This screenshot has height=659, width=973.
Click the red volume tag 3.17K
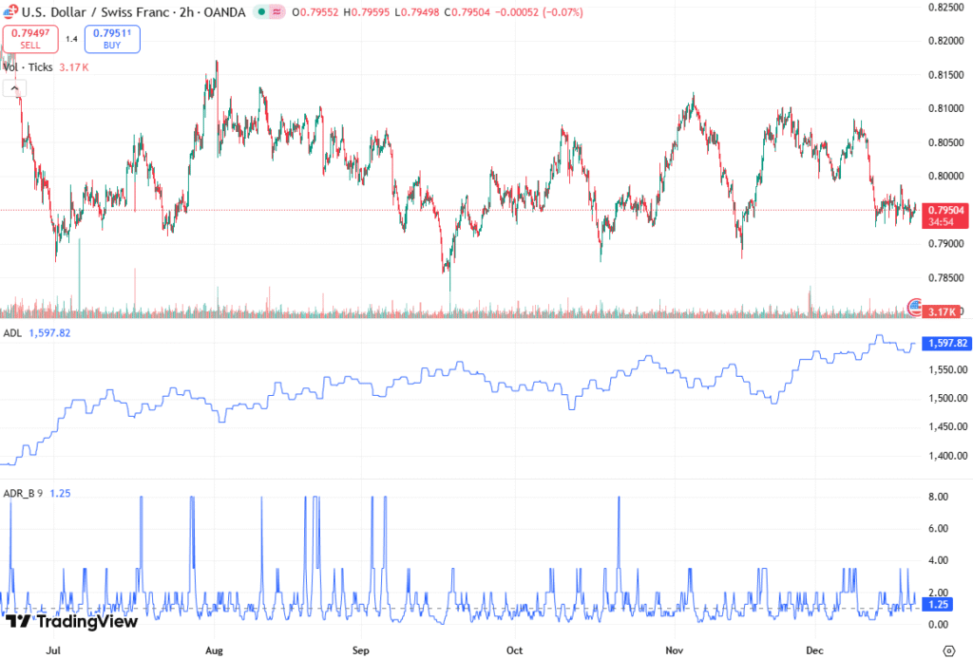[x=946, y=311]
